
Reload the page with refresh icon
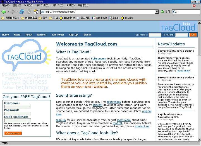tap(22, 12)
